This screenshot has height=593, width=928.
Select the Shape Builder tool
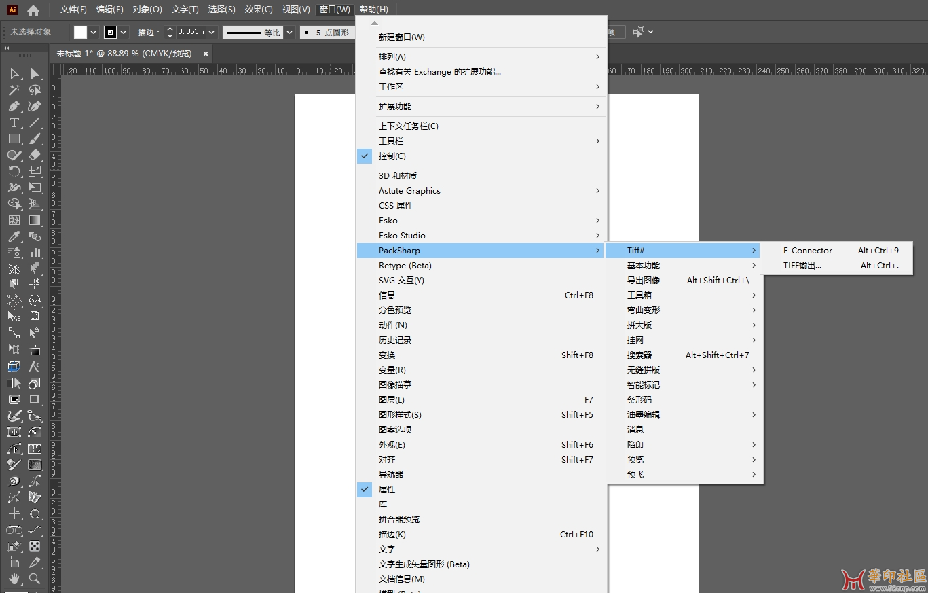point(14,204)
